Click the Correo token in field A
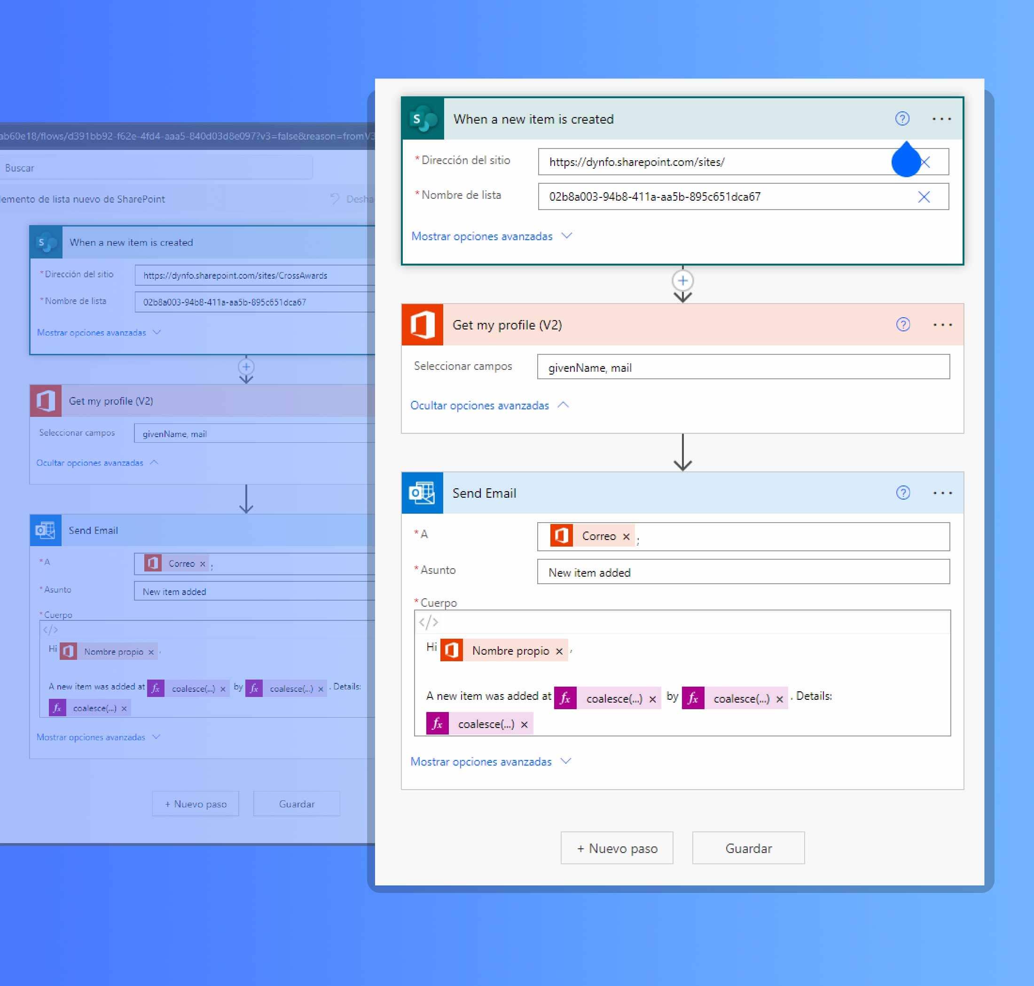This screenshot has width=1034, height=986. pos(592,536)
